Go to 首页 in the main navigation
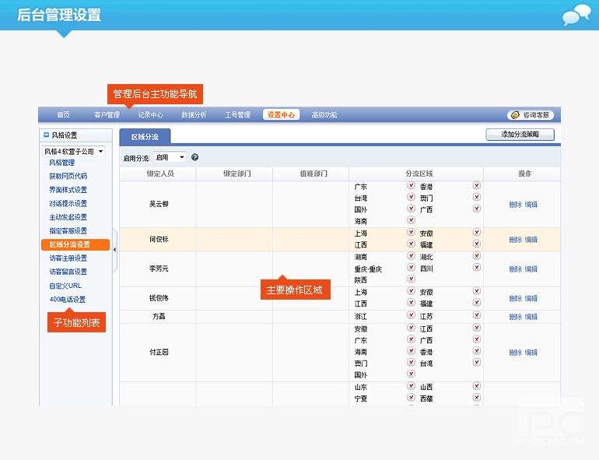 64,114
